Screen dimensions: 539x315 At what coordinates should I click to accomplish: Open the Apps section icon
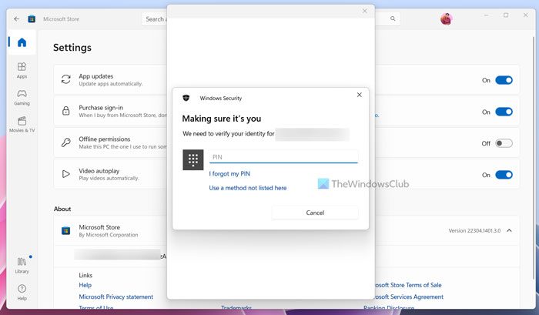pyautogui.click(x=22, y=70)
